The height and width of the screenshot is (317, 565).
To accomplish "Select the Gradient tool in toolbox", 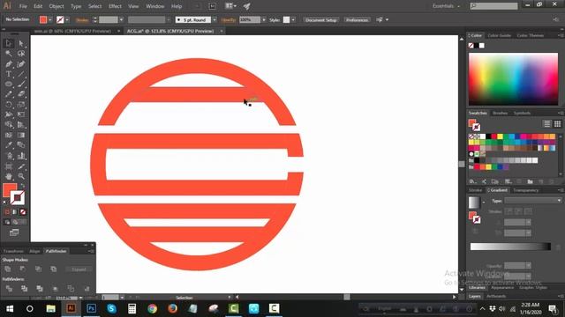I will (x=21, y=135).
